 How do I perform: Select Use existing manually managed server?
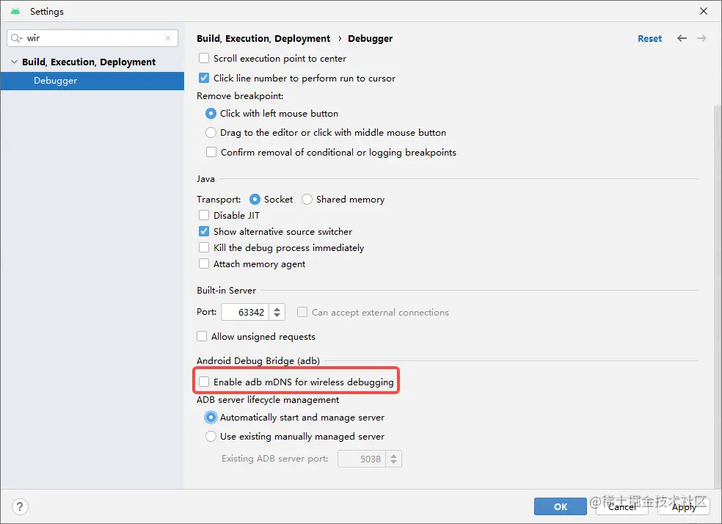click(211, 437)
